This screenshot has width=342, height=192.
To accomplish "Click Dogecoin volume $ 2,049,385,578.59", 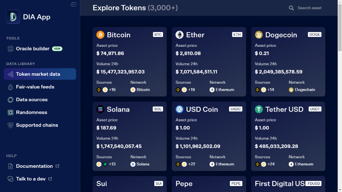I will 278,72.
